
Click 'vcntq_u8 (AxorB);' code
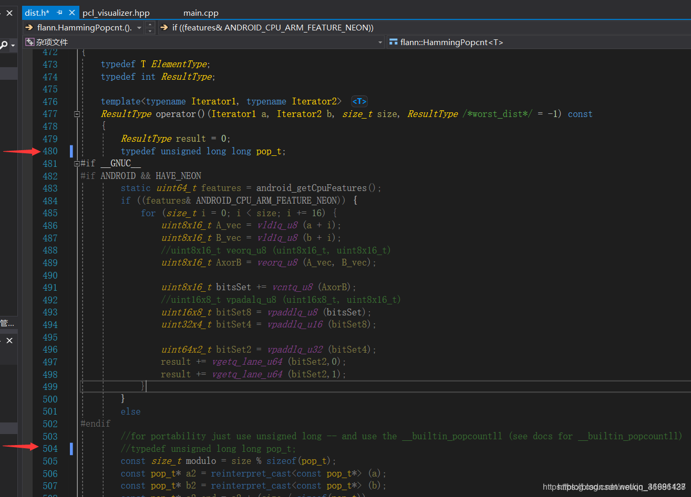coord(314,288)
